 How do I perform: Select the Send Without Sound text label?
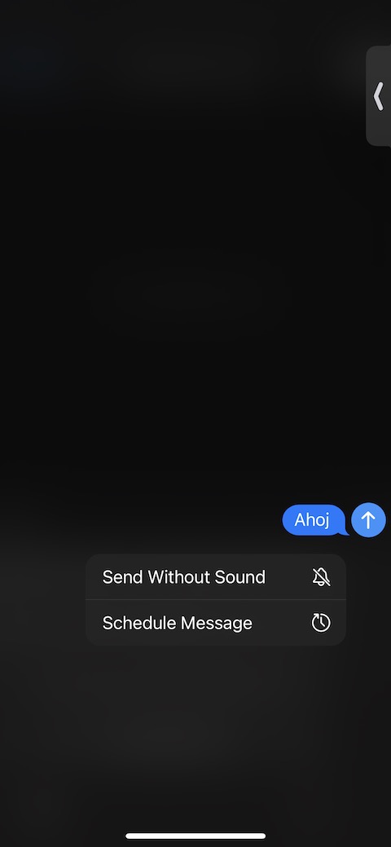click(x=183, y=577)
